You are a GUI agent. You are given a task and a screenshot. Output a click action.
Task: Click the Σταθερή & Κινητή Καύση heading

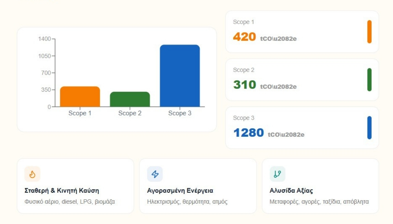(62, 191)
